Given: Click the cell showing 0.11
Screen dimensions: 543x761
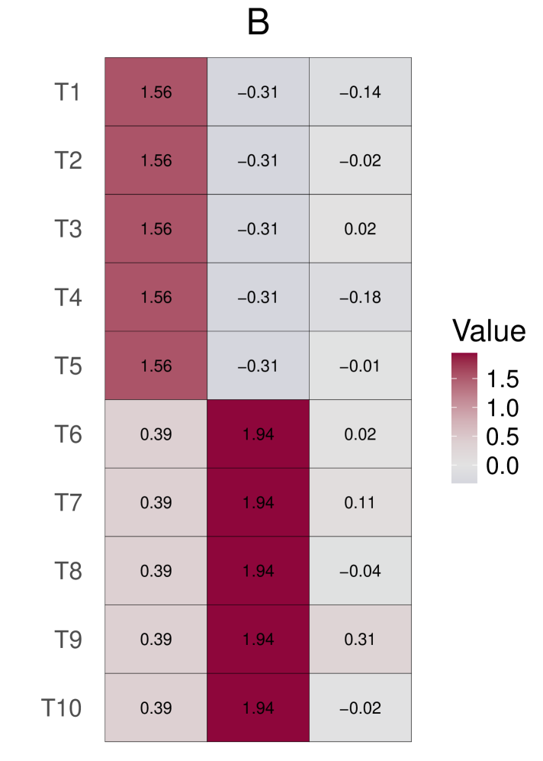Looking at the screenshot, I should click(360, 503).
